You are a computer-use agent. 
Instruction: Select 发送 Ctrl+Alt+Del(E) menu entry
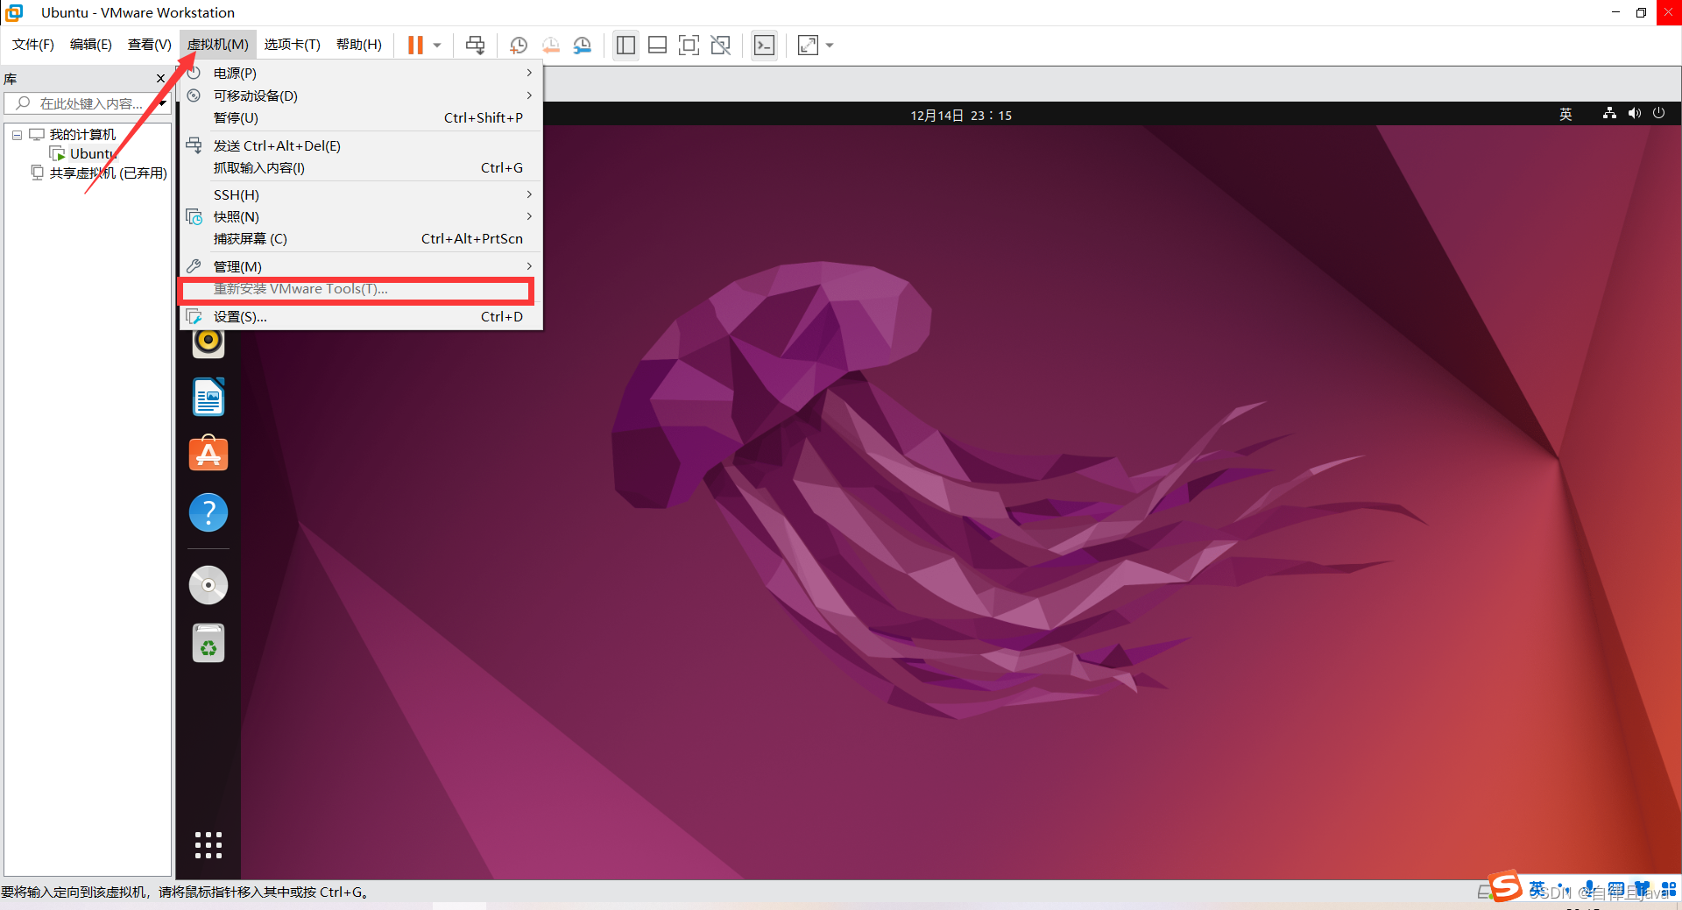tap(361, 145)
